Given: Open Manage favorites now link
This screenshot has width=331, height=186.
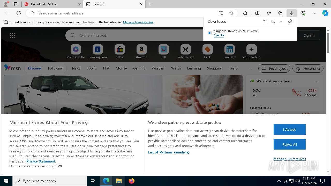Looking at the screenshot, I should click(138, 22).
